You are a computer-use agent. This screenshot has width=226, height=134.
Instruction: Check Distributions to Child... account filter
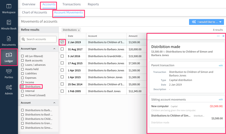point(22,119)
